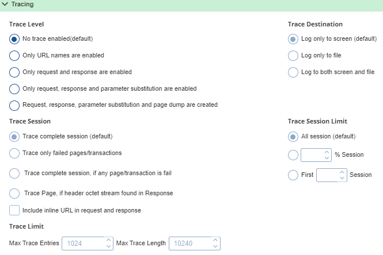The height and width of the screenshot is (255, 383).
Task: Select Only URL names are enabled
Action: click(15, 56)
